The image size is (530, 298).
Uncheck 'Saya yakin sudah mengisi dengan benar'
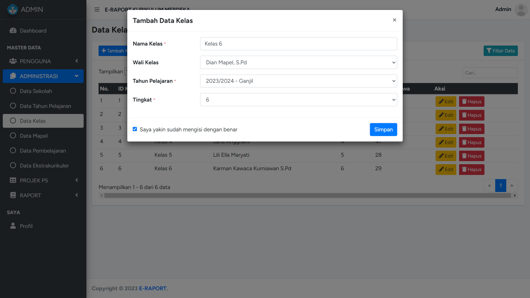click(135, 129)
